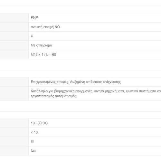Viewport: 161px width, 161px height.
Task: Click the cell showing value 4
Action: point(95,36)
